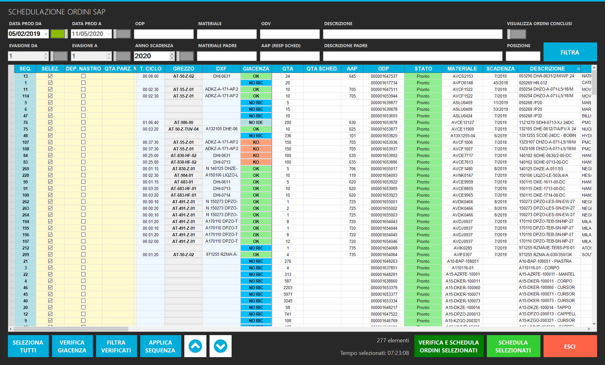Click the FILTRA button
Screen dimensions: 605x365
coord(570,52)
